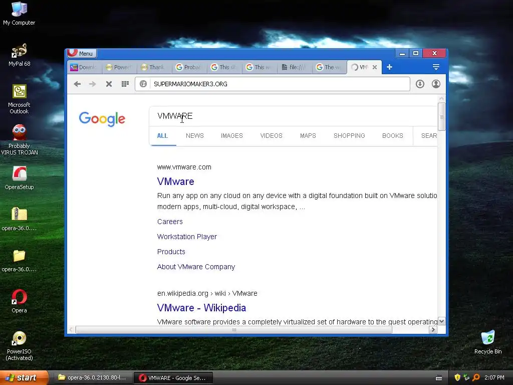The width and height of the screenshot is (513, 385).
Task: Switch to the Thank... tab
Action: coord(154,67)
